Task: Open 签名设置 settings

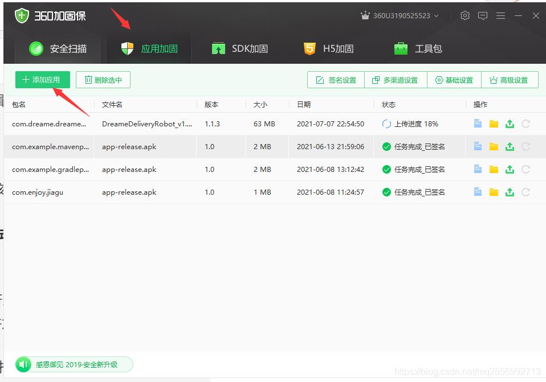Action: tap(336, 80)
